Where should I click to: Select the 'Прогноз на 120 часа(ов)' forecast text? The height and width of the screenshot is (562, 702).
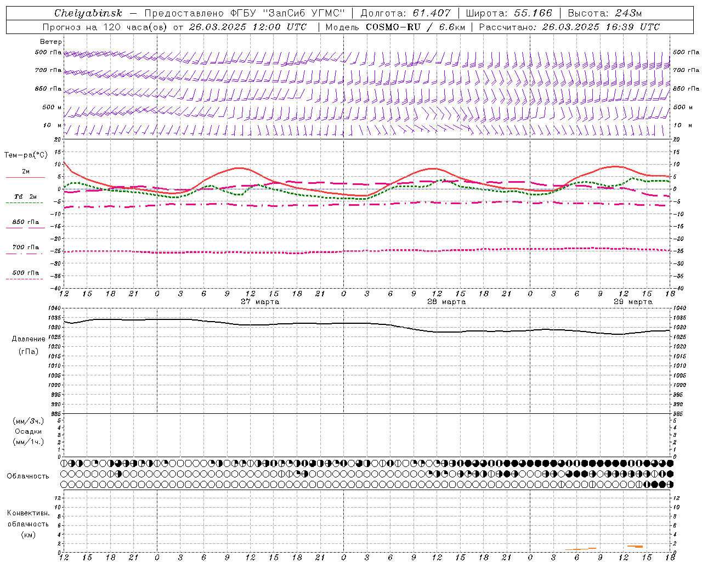(105, 27)
